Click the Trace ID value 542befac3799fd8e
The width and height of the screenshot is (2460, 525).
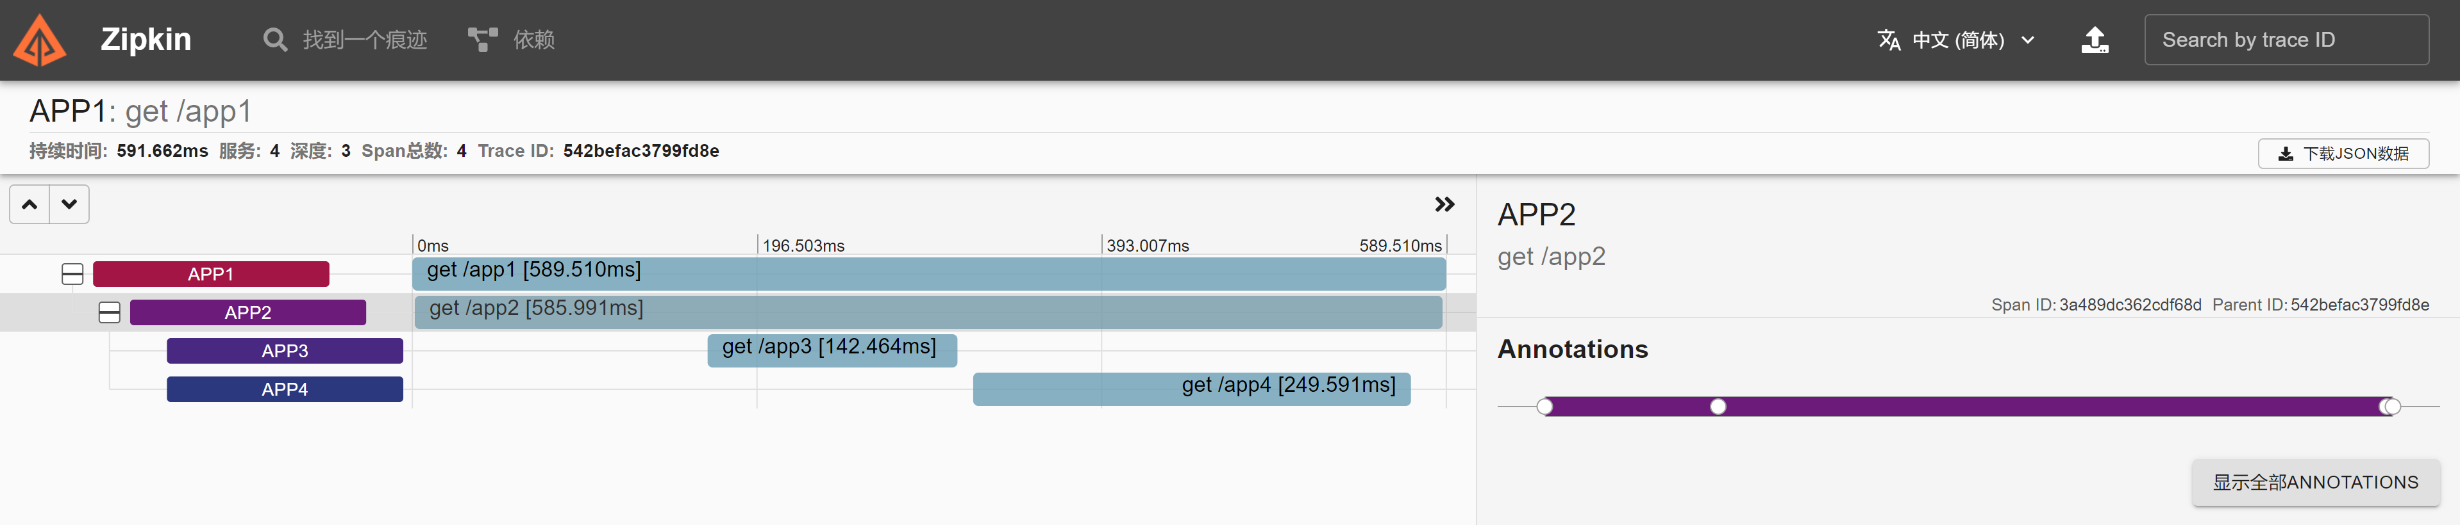click(640, 150)
